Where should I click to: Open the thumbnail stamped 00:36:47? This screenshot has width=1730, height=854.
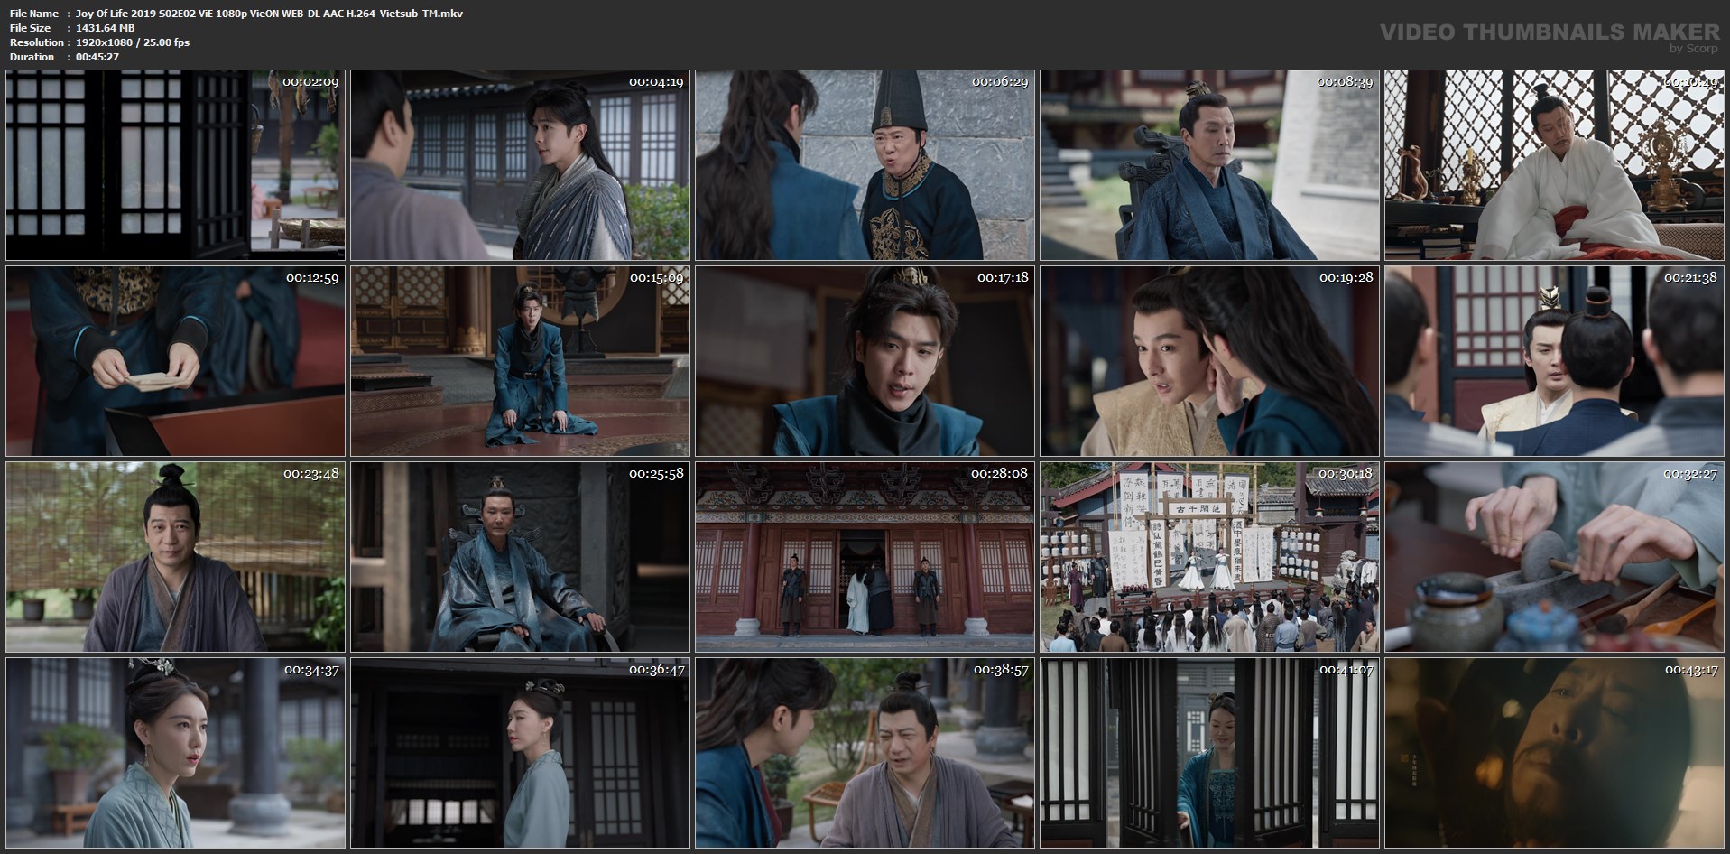tap(520, 753)
